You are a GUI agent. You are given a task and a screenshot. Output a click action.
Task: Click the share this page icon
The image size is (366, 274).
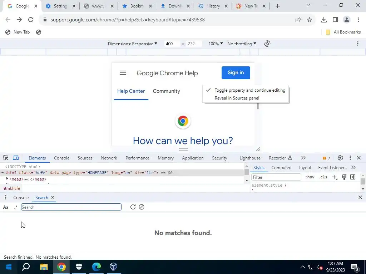[298, 20]
